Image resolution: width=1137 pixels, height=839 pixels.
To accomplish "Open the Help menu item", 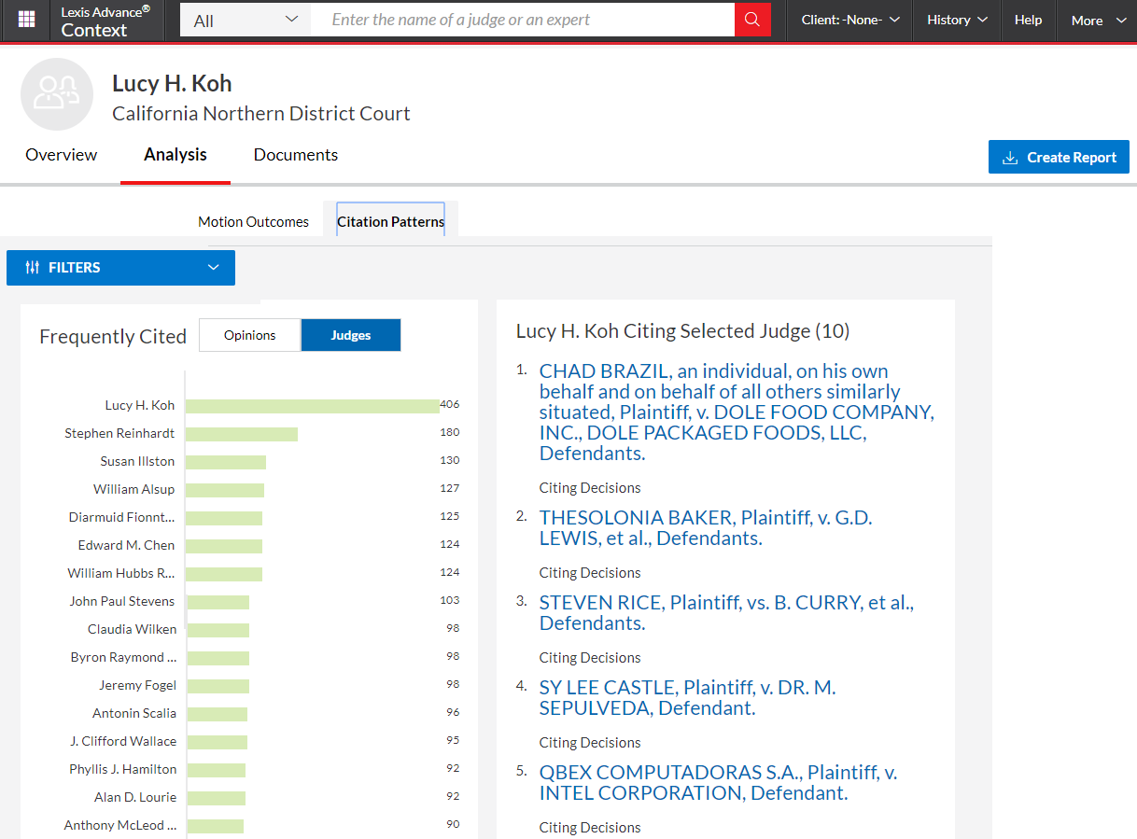I will pos(1028,20).
